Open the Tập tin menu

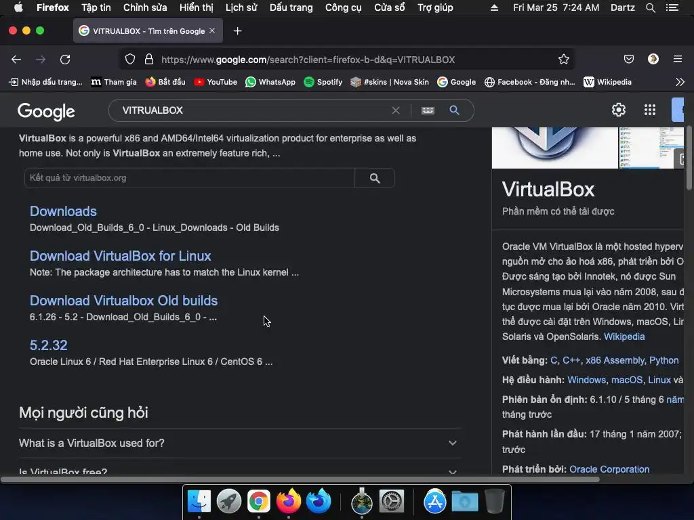coord(96,7)
